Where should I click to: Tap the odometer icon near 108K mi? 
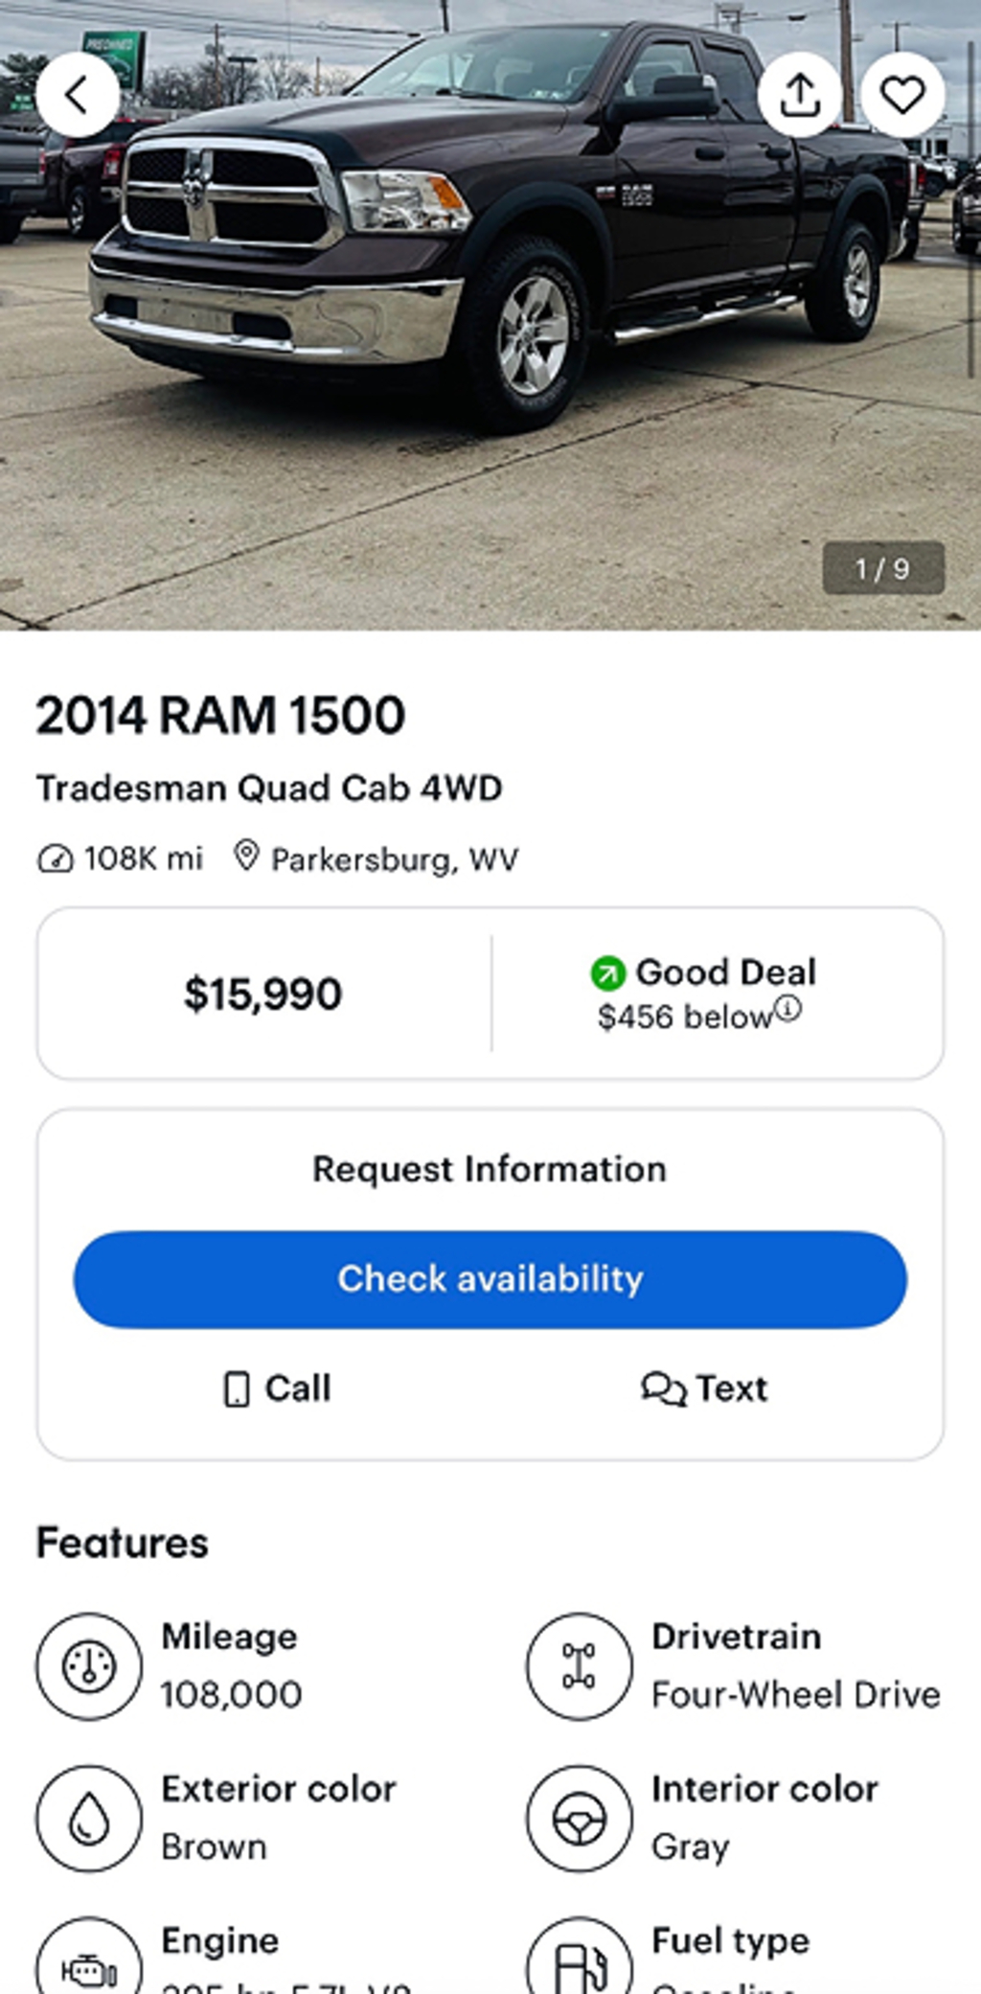(x=55, y=859)
